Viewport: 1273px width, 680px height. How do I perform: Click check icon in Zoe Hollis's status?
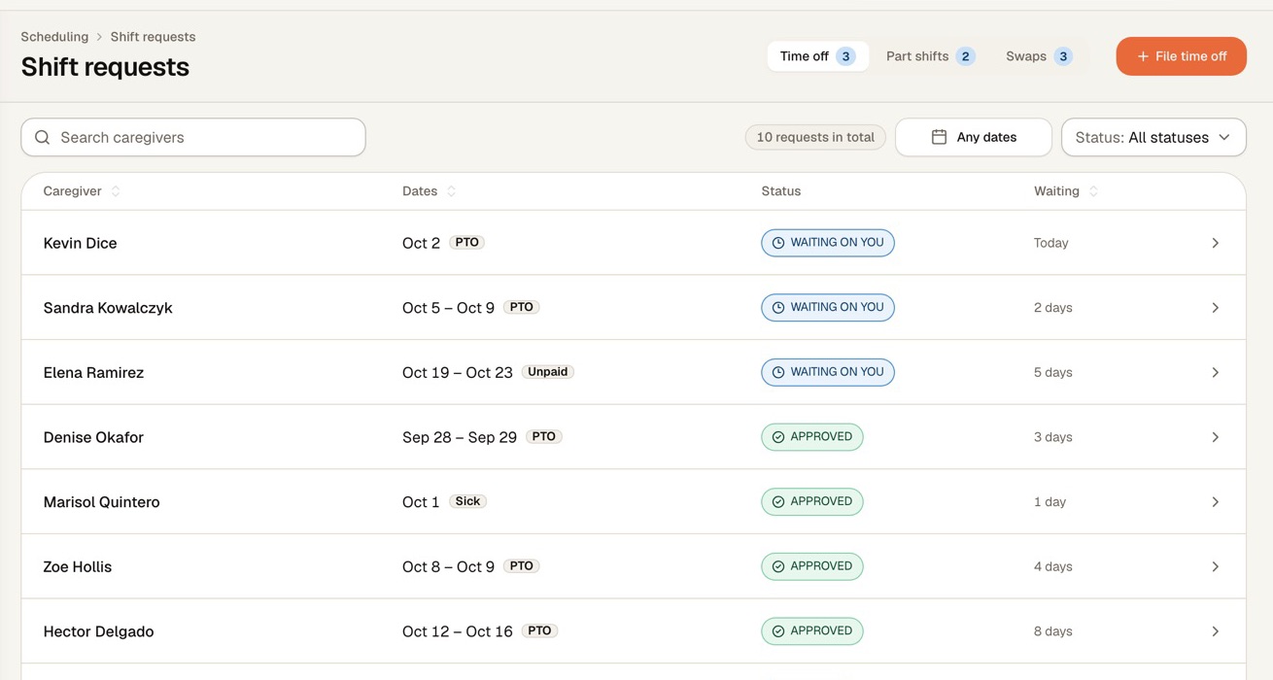(778, 566)
